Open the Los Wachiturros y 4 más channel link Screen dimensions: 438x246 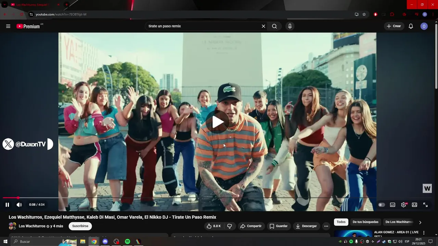point(41,226)
